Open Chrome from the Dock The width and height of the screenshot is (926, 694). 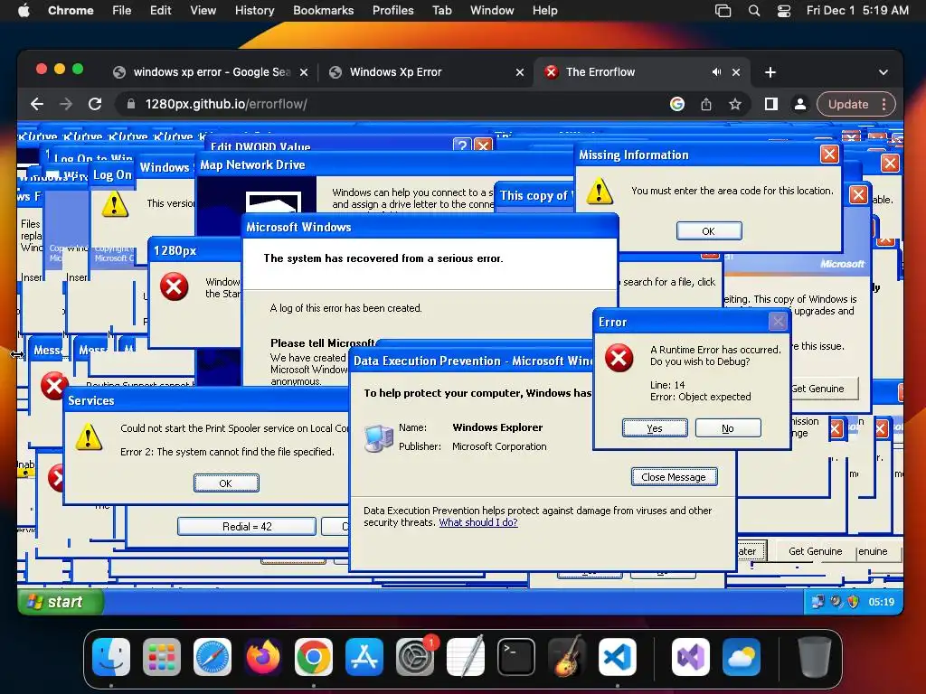click(314, 657)
